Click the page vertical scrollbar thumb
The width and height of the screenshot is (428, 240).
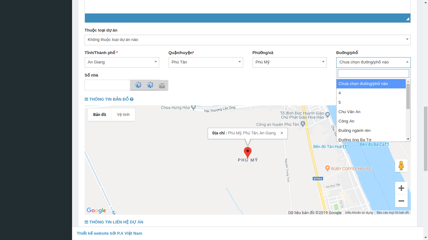[x=425, y=139]
